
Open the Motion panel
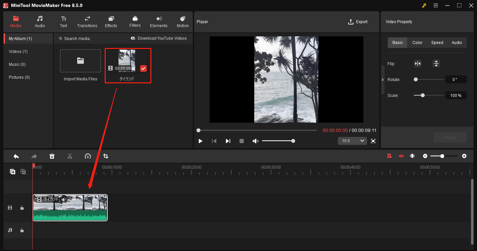[x=183, y=21]
